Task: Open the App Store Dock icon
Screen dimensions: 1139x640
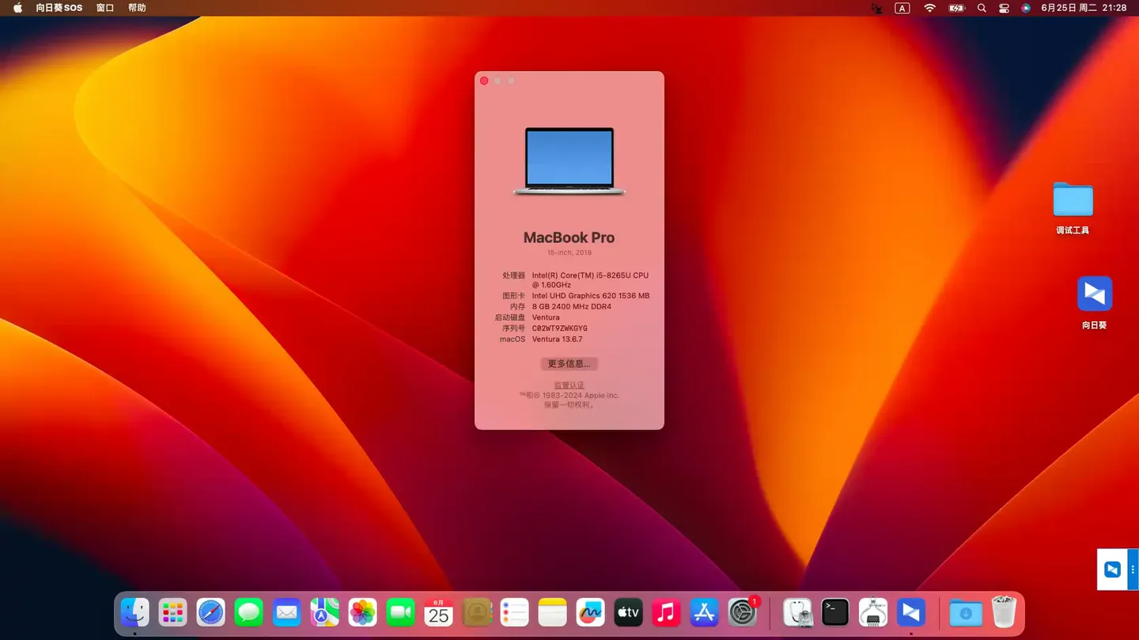Action: [704, 612]
